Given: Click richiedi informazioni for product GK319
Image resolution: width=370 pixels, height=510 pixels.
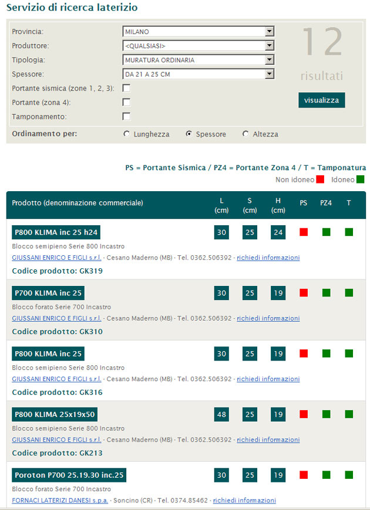Looking at the screenshot, I should point(268,258).
